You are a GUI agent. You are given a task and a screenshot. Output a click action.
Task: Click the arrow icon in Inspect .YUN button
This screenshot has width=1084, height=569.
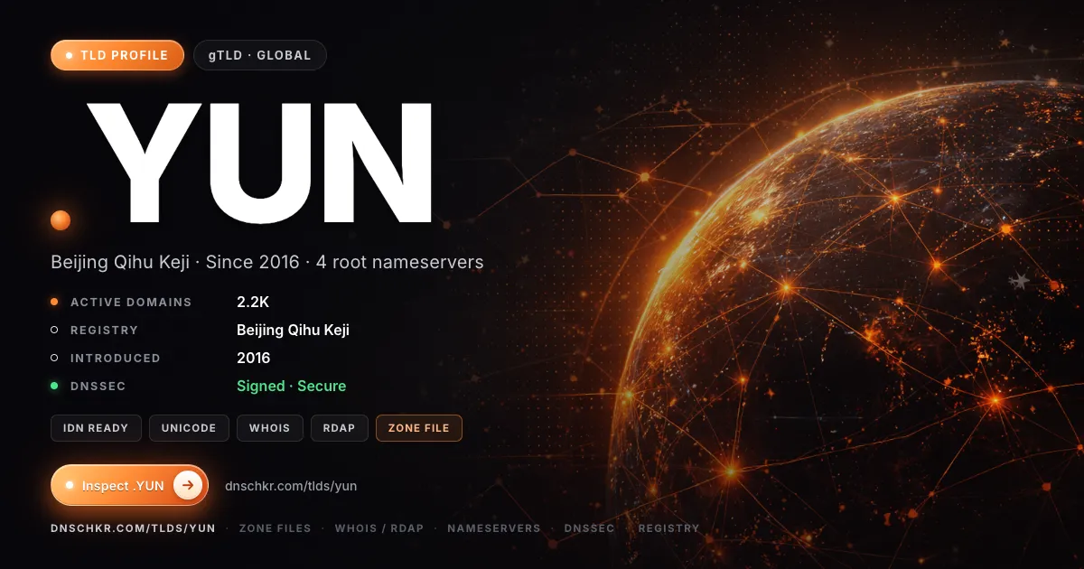(187, 485)
